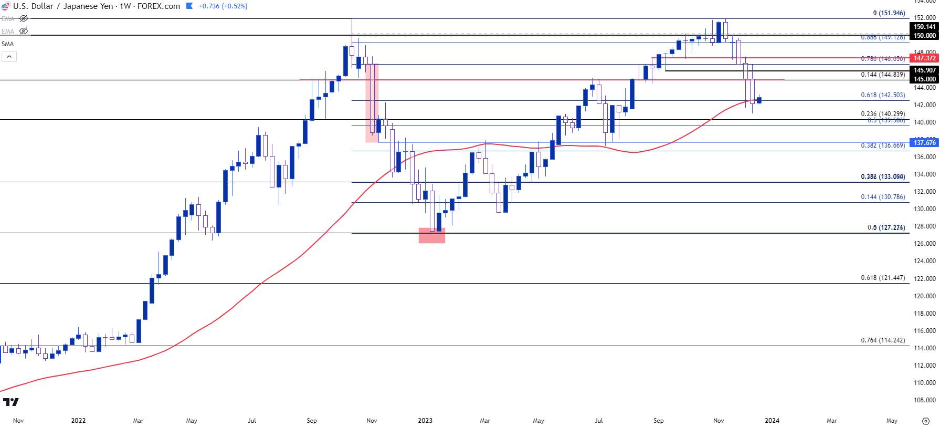Toggle visibility of the first EMA indicator
This screenshot has height=427, width=940.
tap(24, 18)
